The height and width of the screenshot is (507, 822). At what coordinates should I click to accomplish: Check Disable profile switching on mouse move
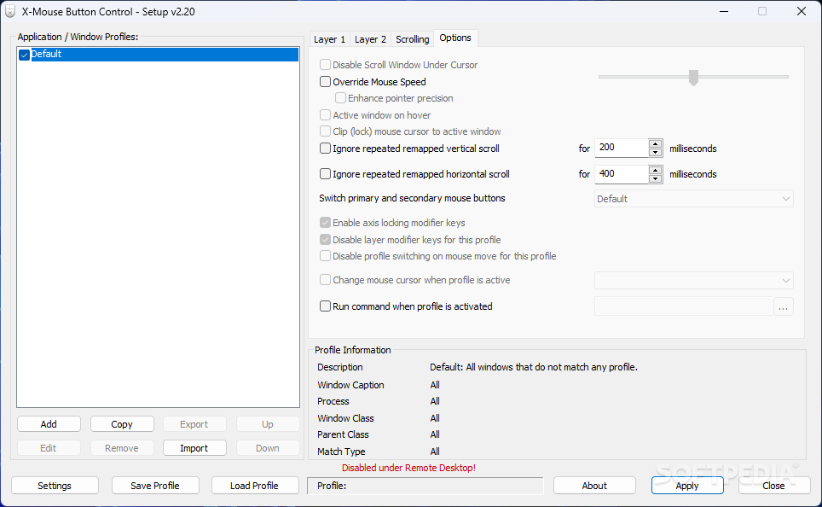(x=325, y=256)
